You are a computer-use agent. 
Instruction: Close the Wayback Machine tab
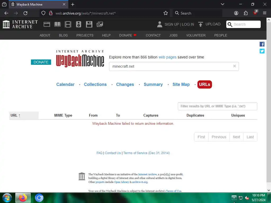pos(64,4)
